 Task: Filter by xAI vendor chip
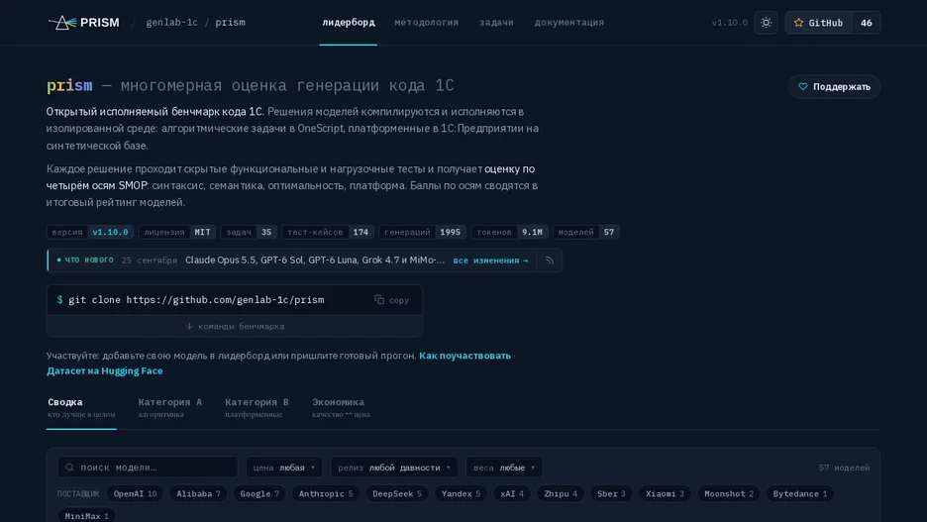[512, 493]
